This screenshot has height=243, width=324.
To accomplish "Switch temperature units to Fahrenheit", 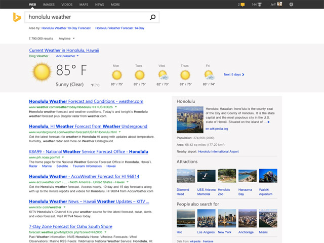I will [x=92, y=85].
